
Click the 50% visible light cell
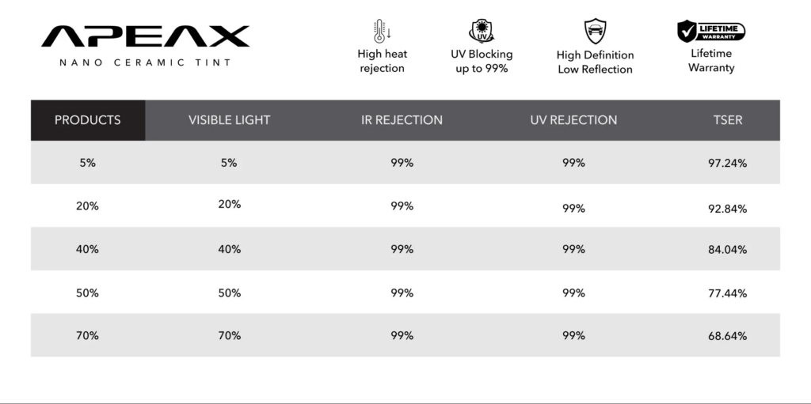tap(229, 293)
